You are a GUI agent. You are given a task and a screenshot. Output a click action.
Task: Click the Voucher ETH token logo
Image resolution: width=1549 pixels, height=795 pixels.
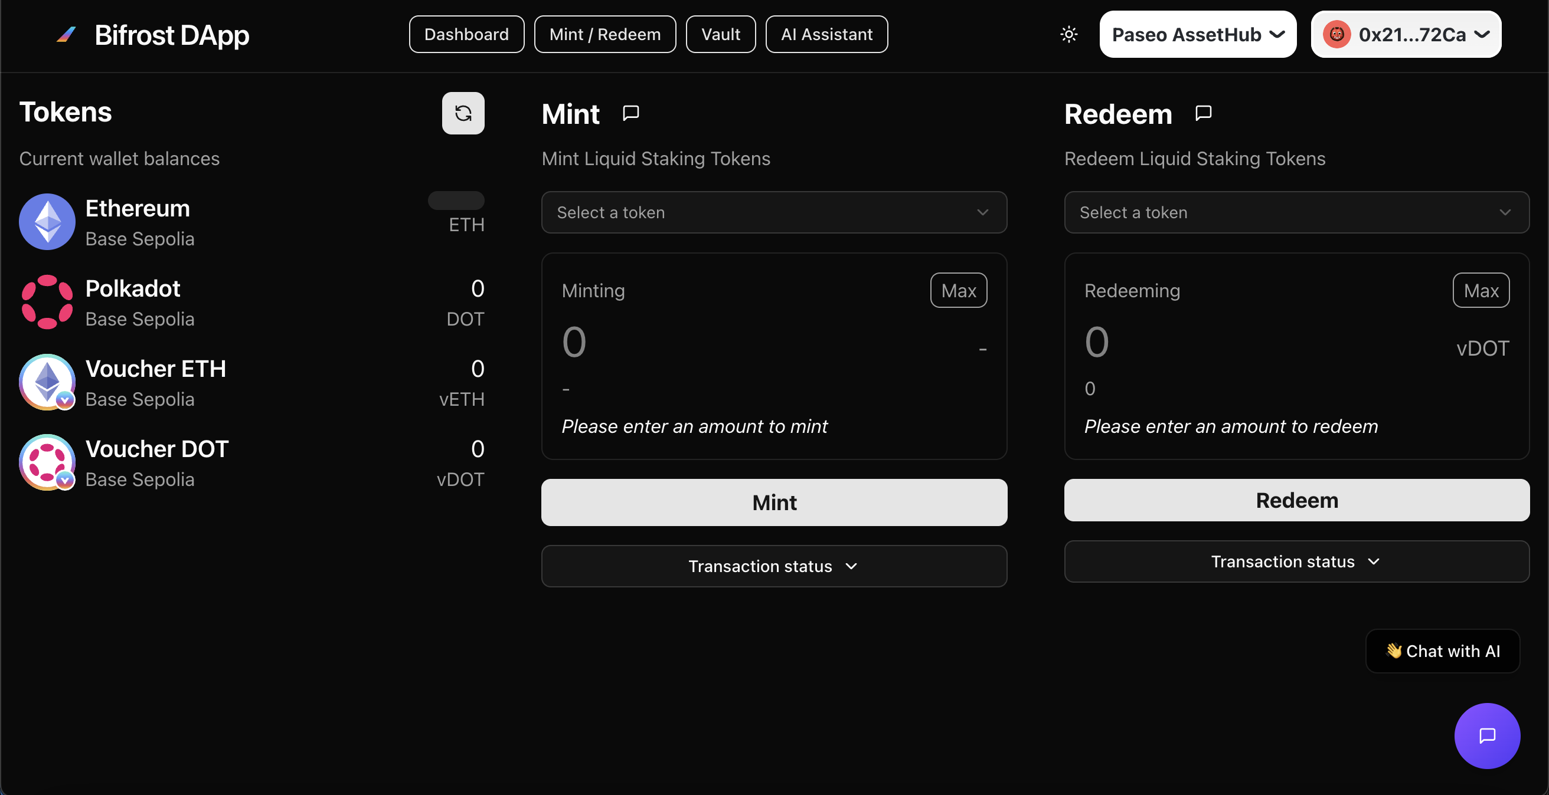coord(47,382)
